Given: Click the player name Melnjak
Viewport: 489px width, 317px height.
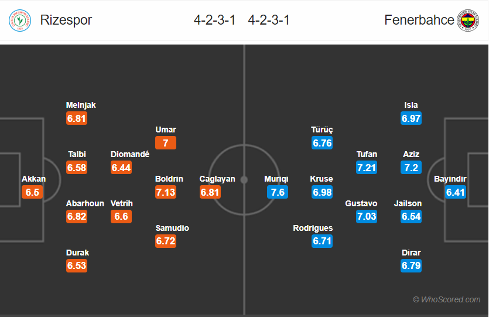Looking at the screenshot, I should click(x=81, y=105).
